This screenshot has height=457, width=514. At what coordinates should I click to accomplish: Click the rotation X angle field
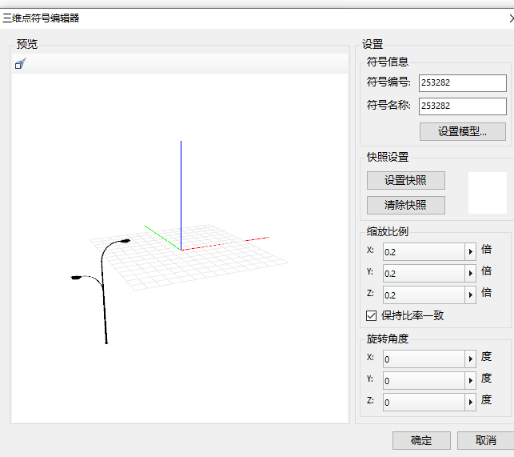coord(424,359)
